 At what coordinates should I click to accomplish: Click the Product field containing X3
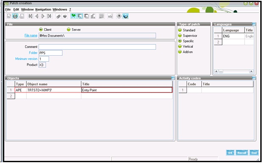[x=42, y=65]
